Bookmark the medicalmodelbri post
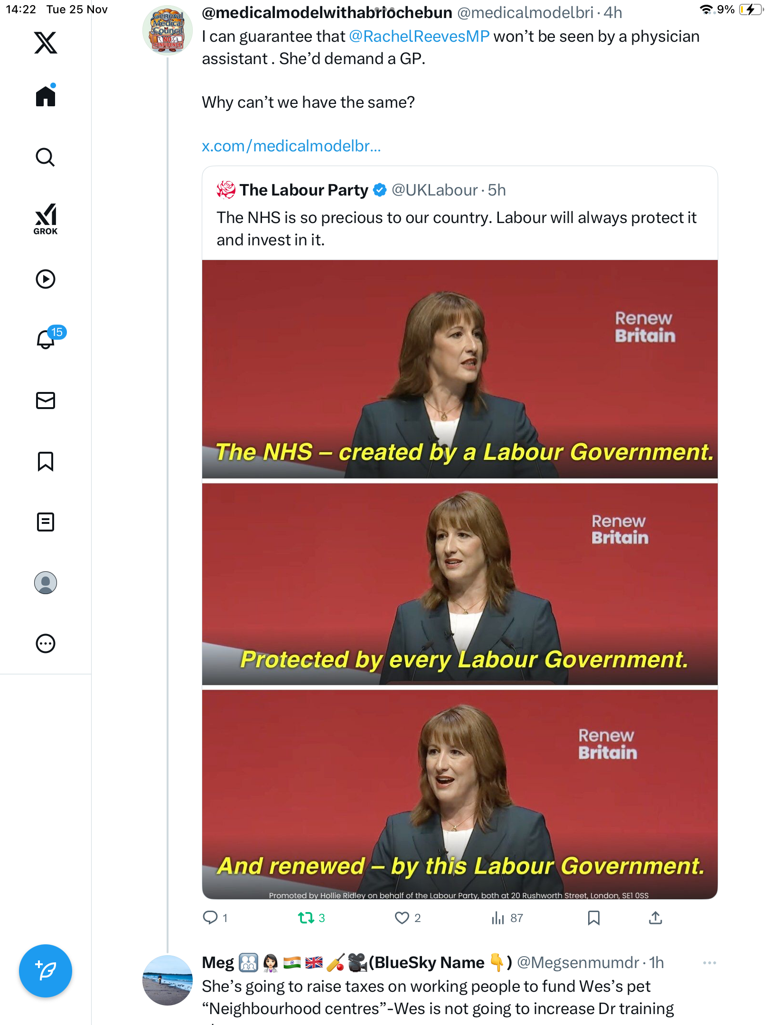 point(593,918)
